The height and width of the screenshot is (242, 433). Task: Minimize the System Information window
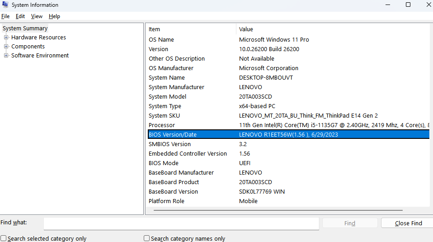387,5
